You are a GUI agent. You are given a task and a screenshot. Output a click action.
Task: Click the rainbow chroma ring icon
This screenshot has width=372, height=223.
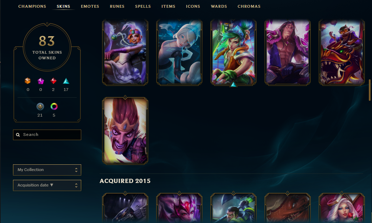[x=54, y=106]
